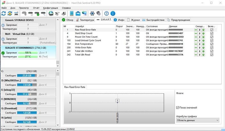
Task: Click green minus for Write Error Rate row
Action: 196,48
